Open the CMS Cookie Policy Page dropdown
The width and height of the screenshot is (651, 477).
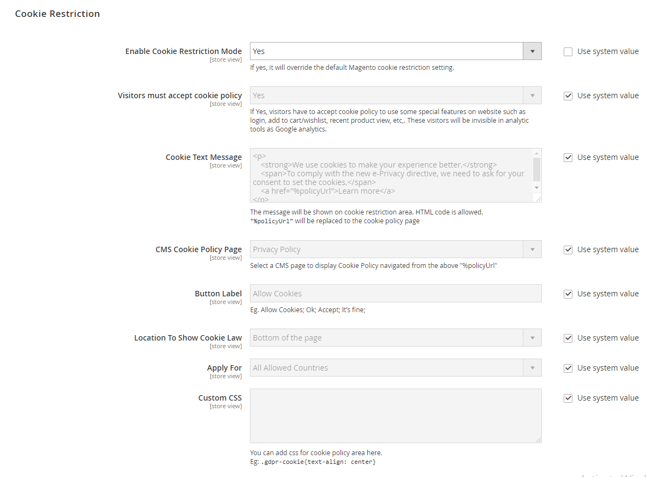coord(395,249)
